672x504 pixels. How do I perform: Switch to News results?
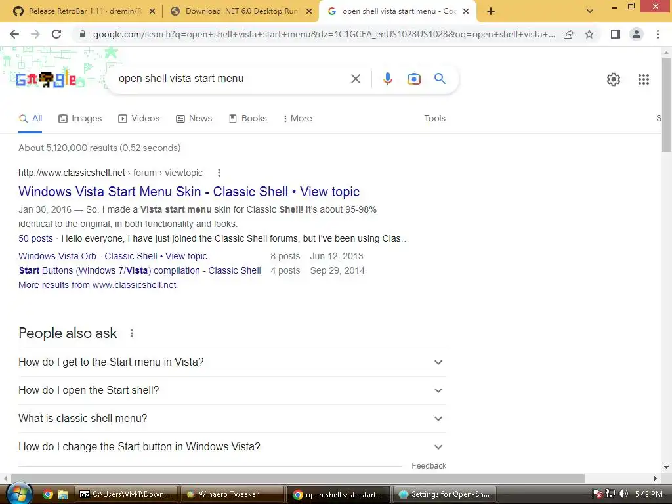(x=194, y=119)
